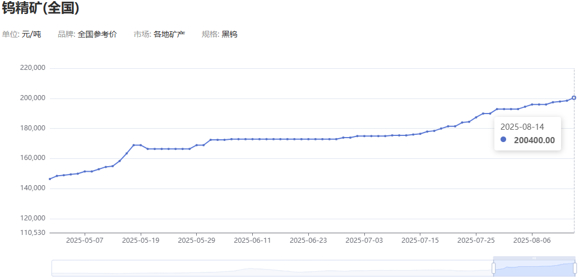Image resolution: width=579 pixels, height=278 pixels.
Task: Click the y-axis label 140,000
Action: click(x=34, y=189)
